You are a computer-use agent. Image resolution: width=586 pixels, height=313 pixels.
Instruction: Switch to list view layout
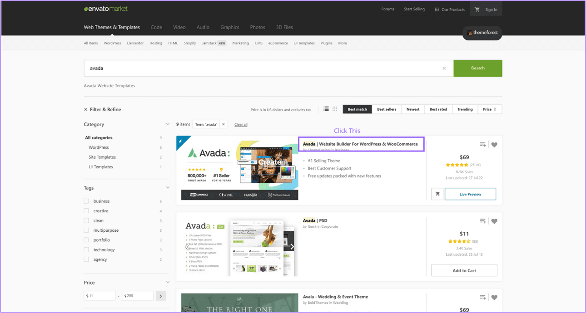(x=326, y=109)
